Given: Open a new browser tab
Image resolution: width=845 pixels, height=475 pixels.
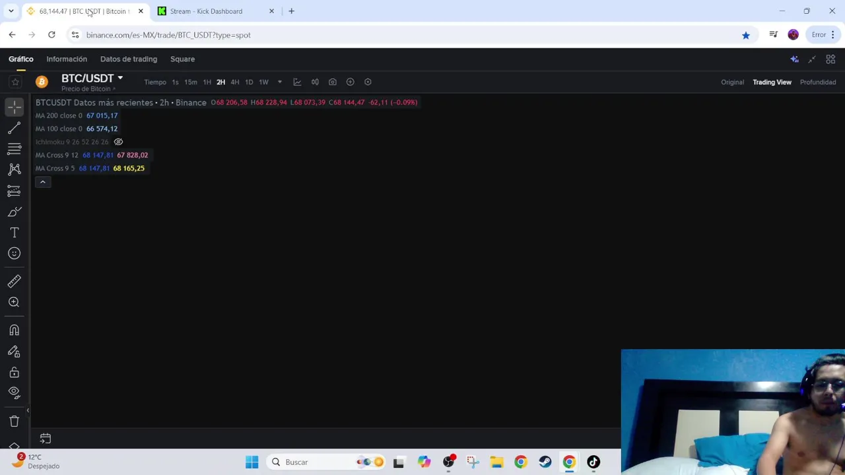Looking at the screenshot, I should pos(291,11).
